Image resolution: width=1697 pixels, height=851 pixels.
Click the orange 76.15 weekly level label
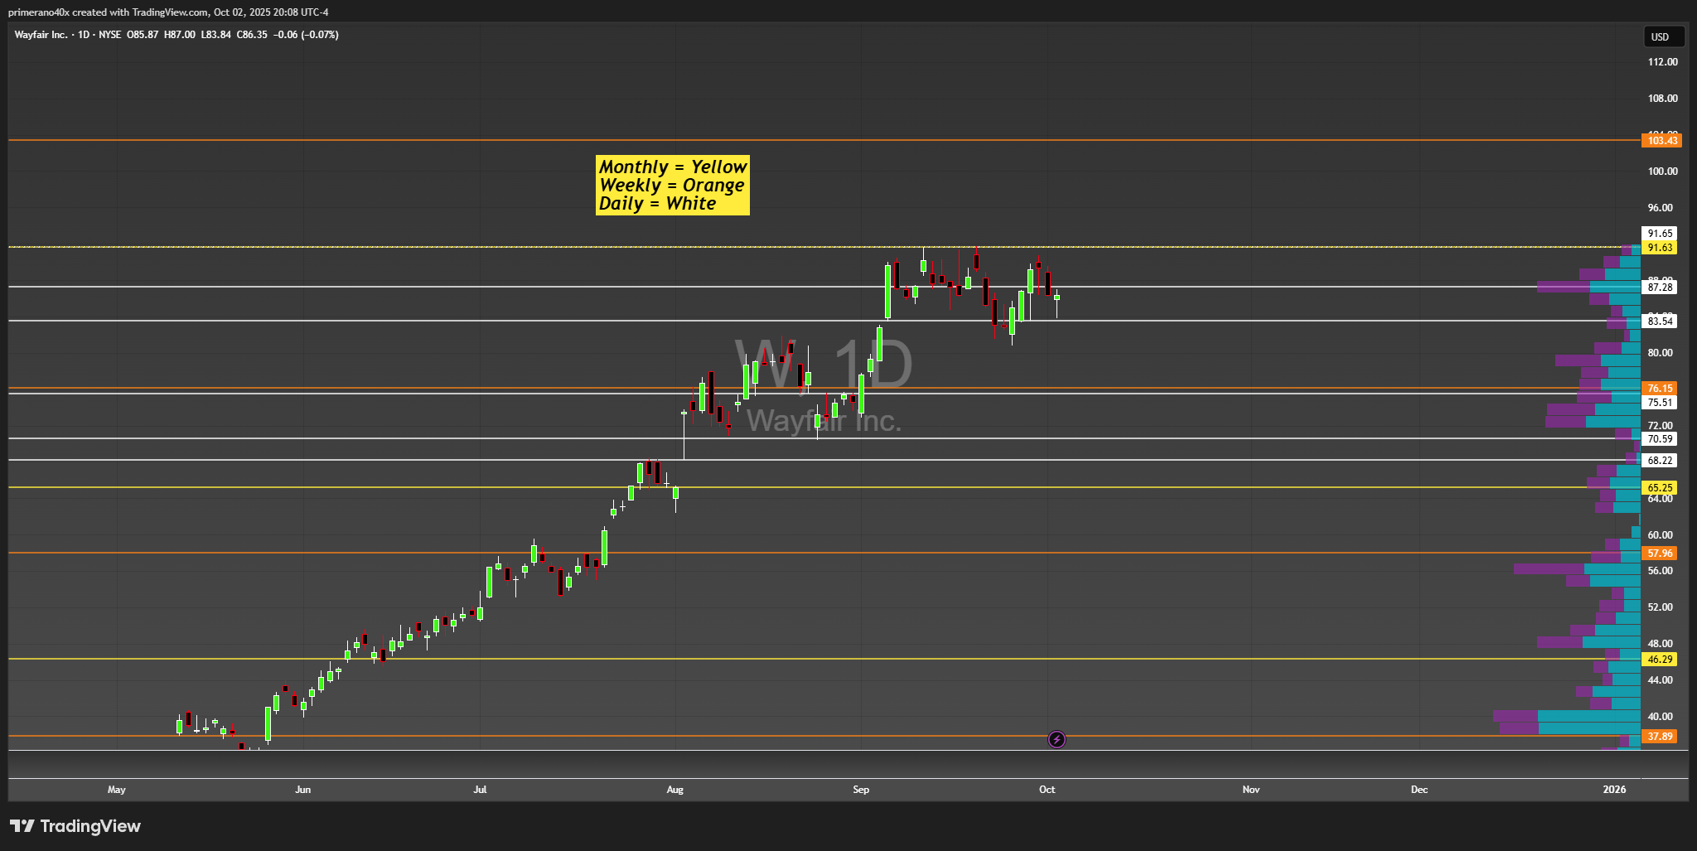pos(1660,389)
